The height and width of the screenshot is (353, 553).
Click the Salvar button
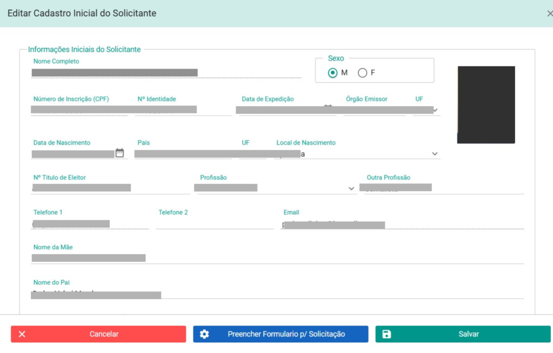463,334
